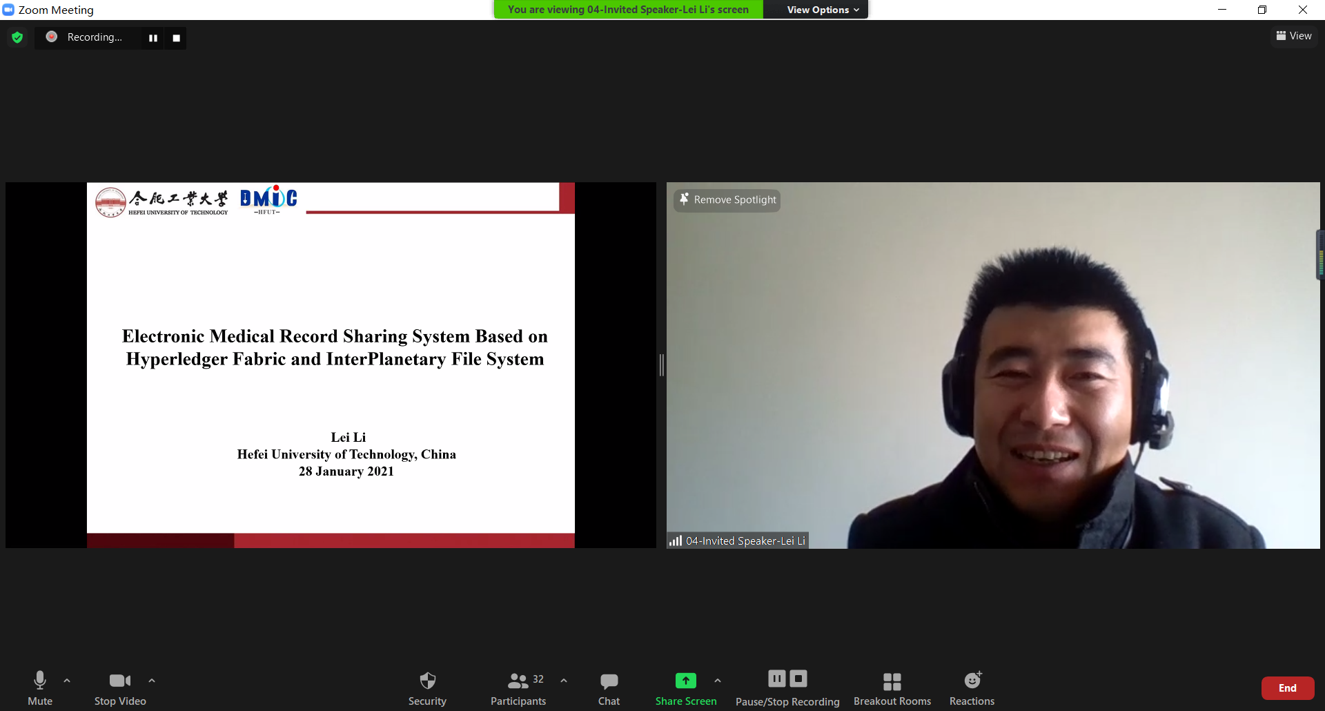Stop recording in bottom toolbar
Viewport: 1325px width, 711px height.
click(x=798, y=679)
